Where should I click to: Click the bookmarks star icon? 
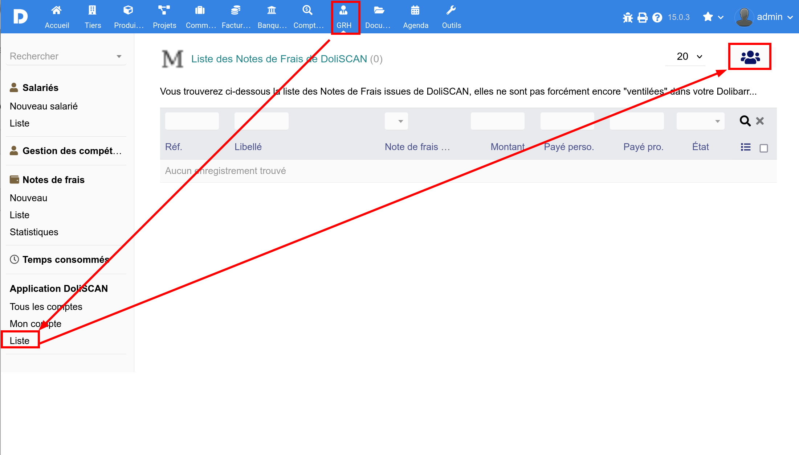(708, 17)
